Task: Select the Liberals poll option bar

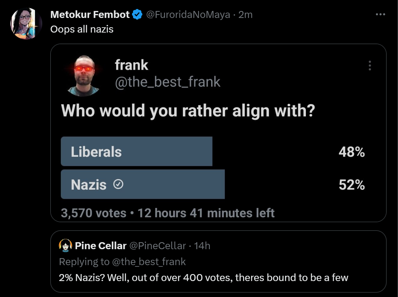Action: [136, 151]
